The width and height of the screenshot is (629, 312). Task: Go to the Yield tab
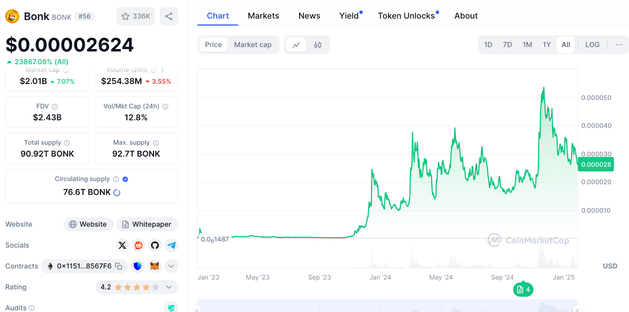point(349,16)
